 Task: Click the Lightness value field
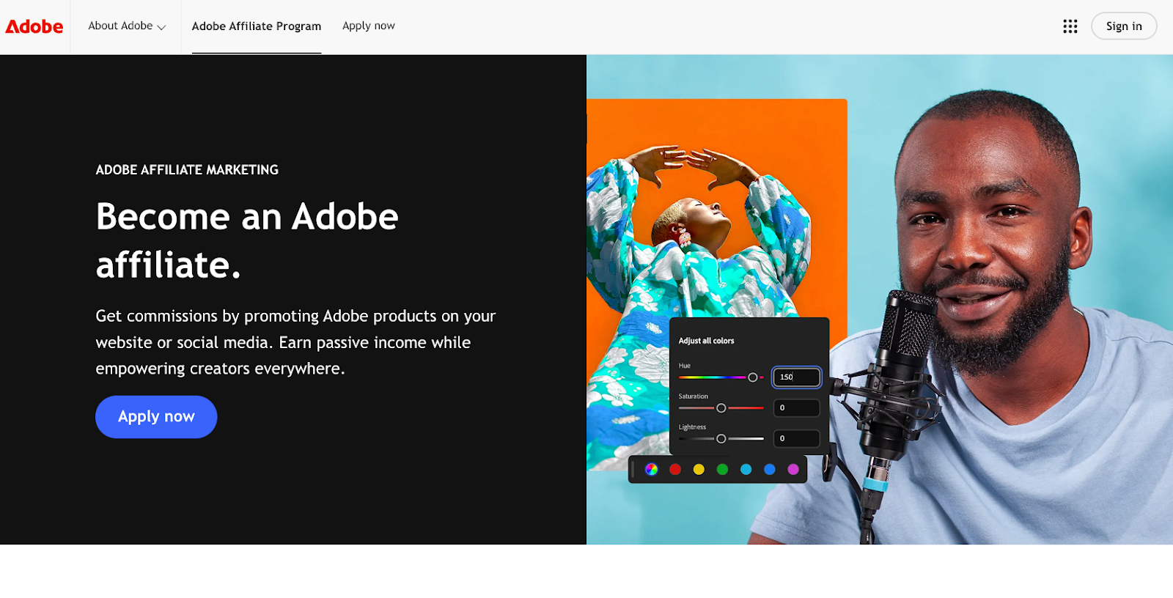click(x=797, y=438)
